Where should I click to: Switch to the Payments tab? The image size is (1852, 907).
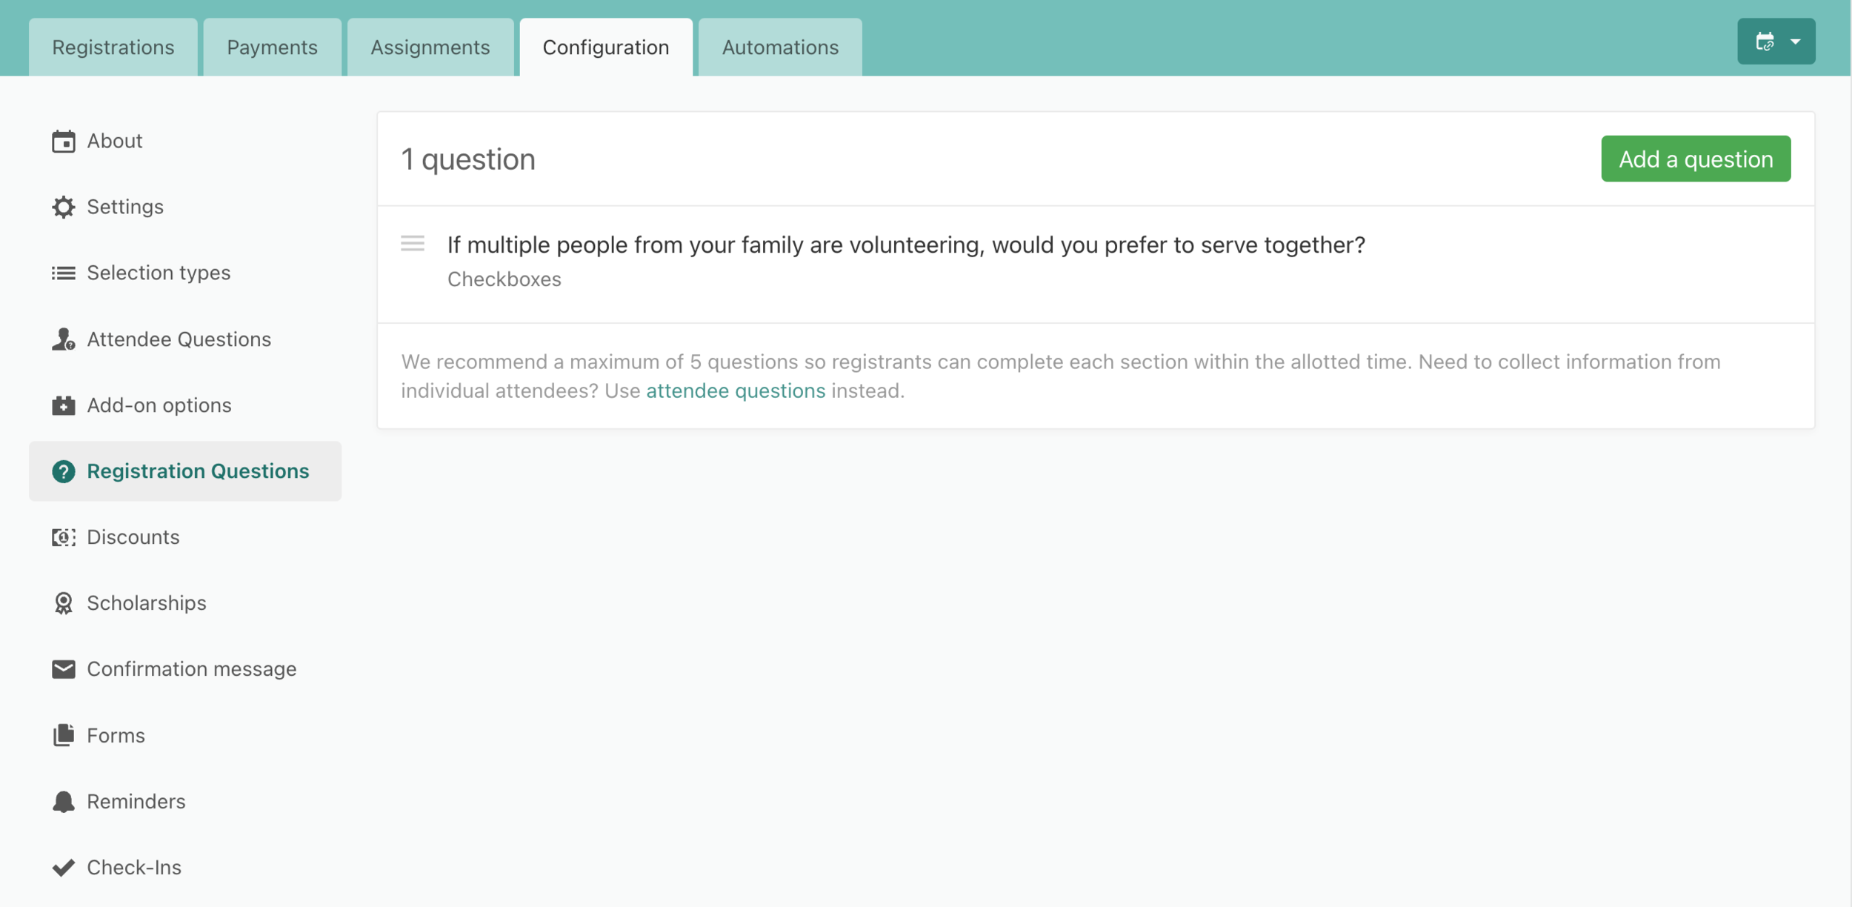[x=272, y=47]
